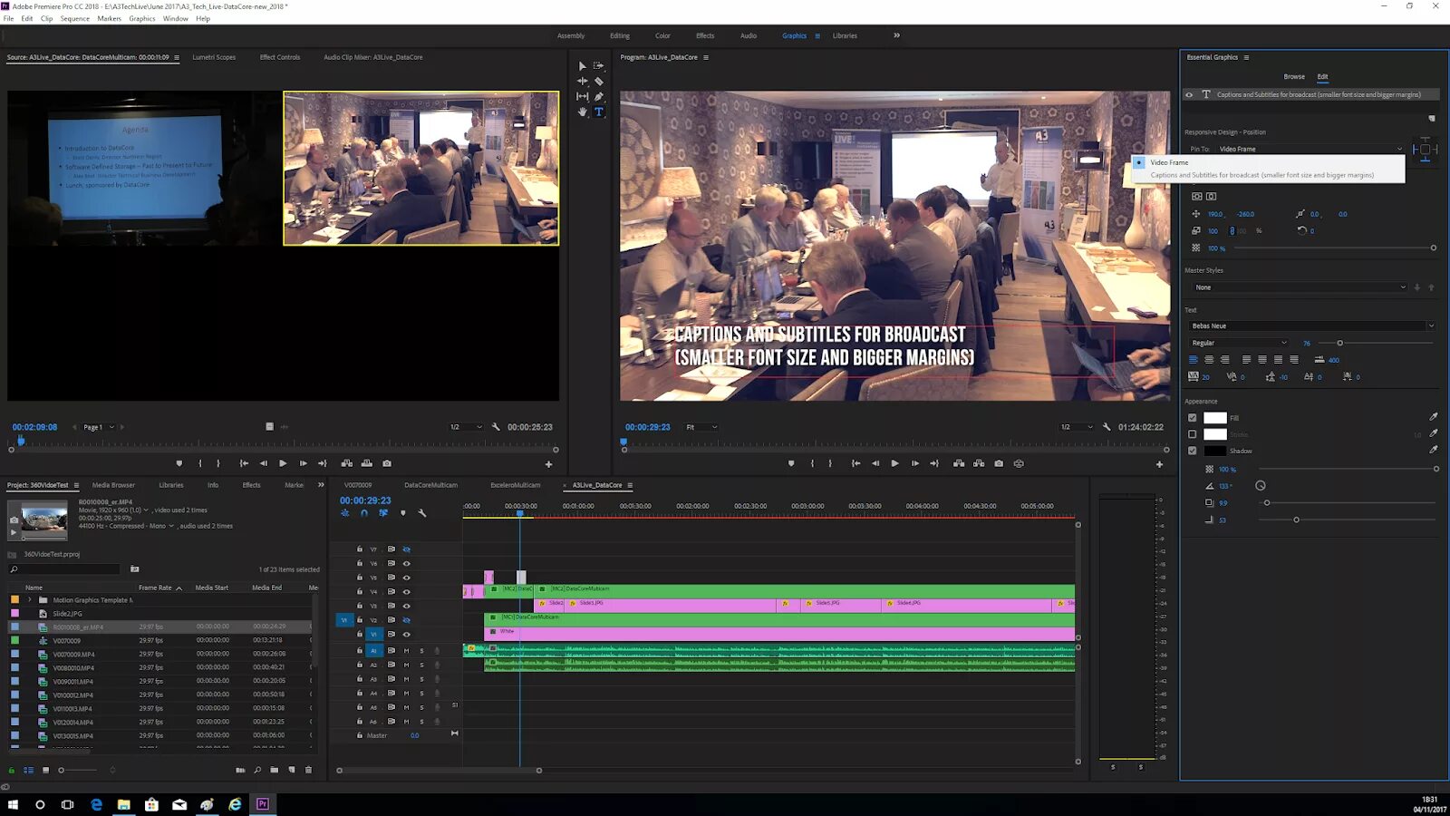Open the Sequence menu
The image size is (1450, 816).
pyautogui.click(x=74, y=18)
